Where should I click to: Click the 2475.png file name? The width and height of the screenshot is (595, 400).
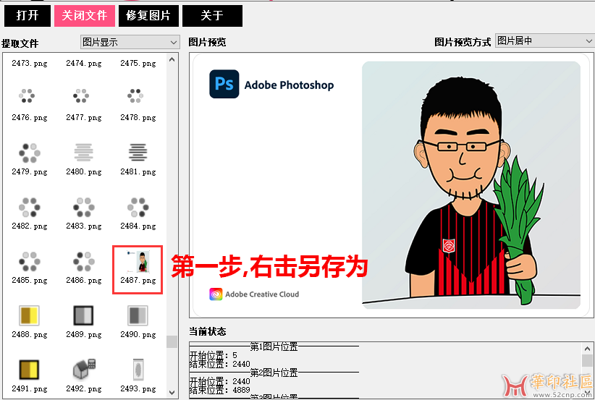[138, 64]
